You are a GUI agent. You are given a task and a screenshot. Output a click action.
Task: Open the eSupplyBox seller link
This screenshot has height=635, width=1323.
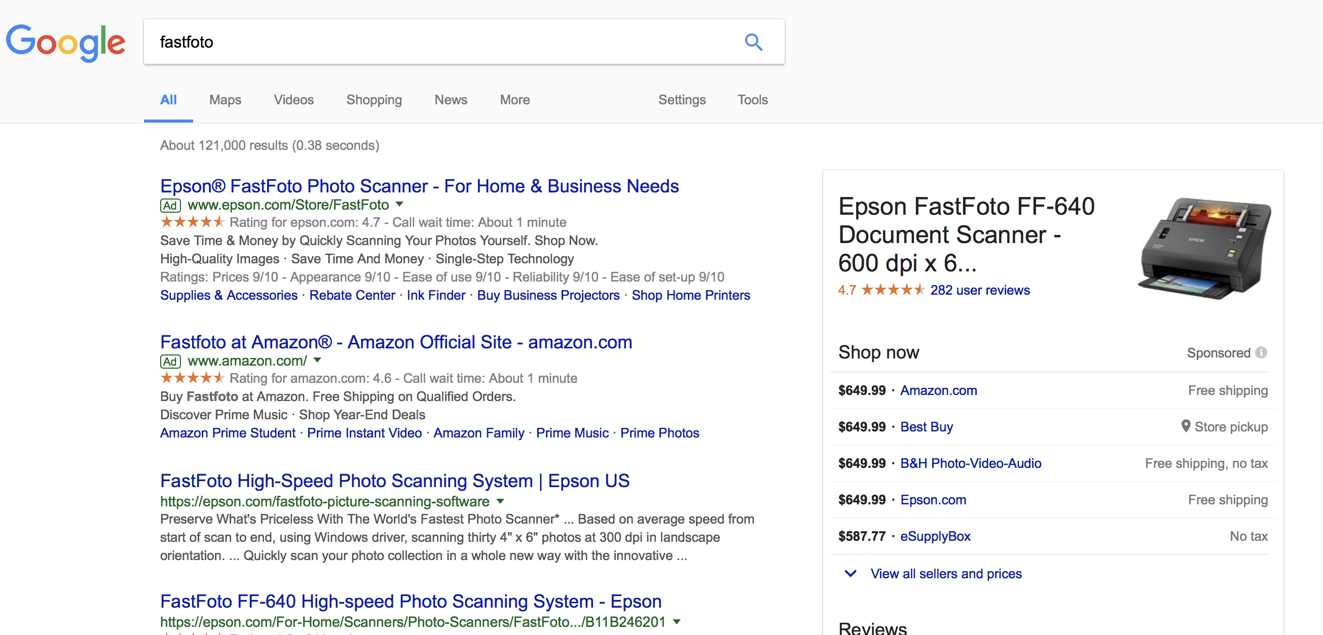(x=935, y=536)
